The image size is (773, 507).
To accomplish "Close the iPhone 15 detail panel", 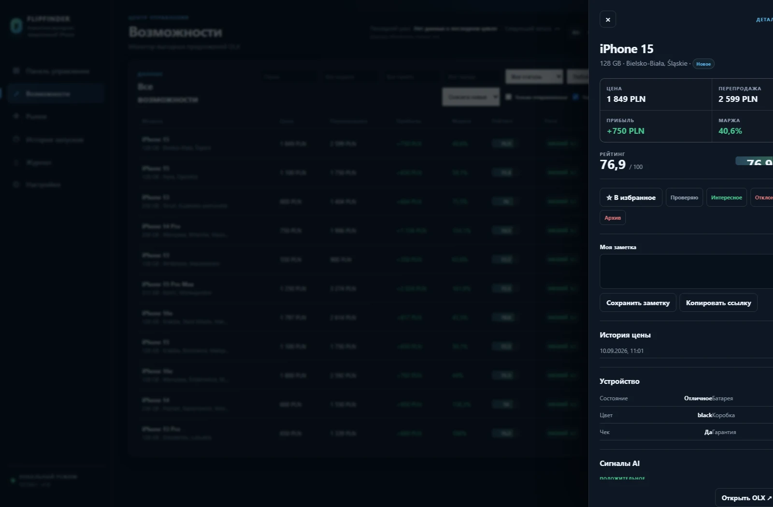I will (x=608, y=19).
